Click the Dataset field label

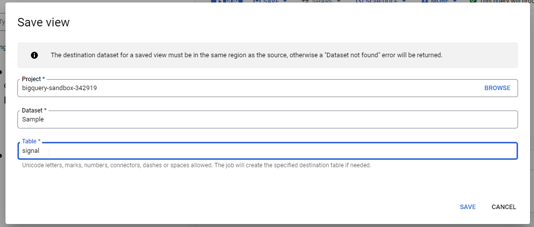34,111
